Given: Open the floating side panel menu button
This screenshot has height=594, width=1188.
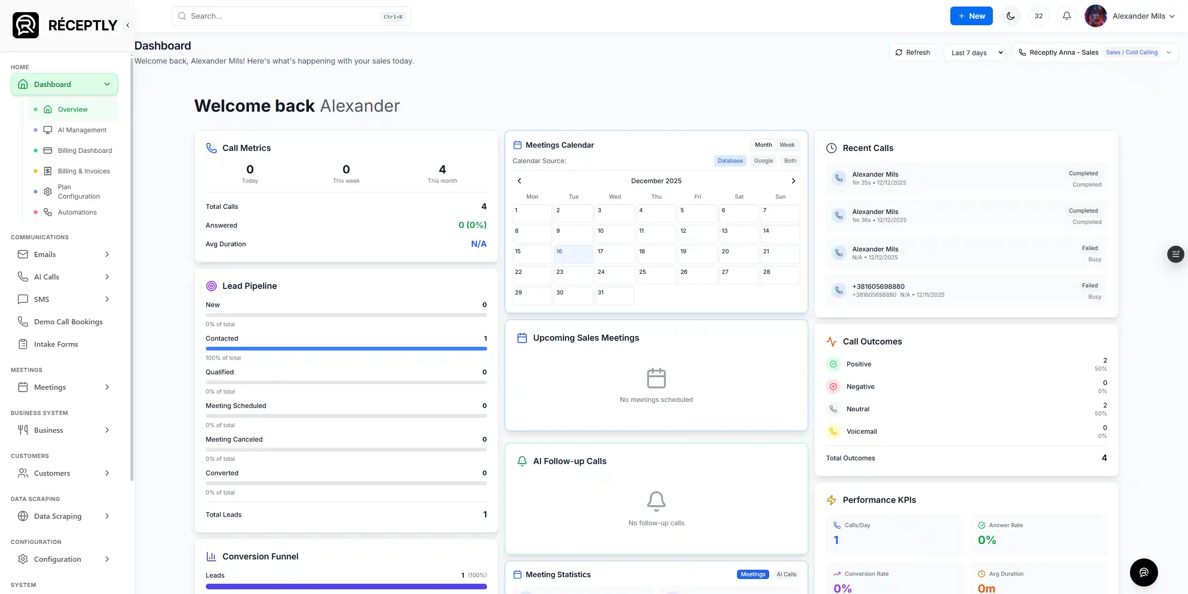Looking at the screenshot, I should click(1175, 254).
